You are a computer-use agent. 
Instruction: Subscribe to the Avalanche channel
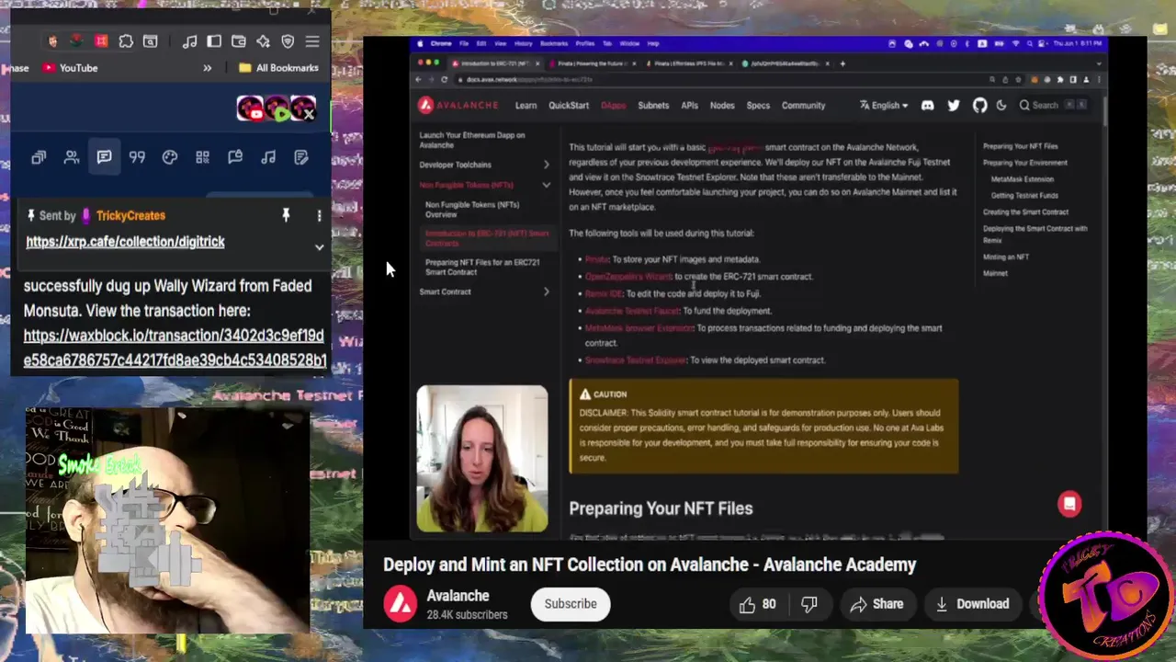pos(571,604)
